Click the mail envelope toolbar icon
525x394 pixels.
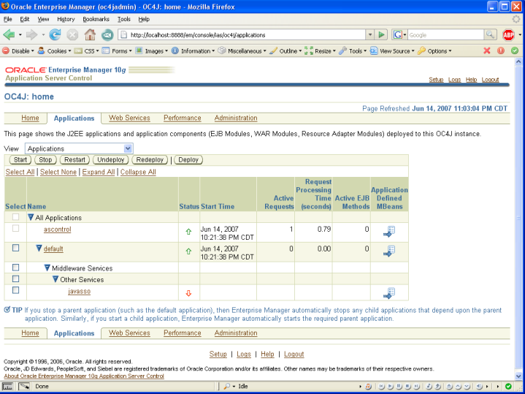point(107,34)
